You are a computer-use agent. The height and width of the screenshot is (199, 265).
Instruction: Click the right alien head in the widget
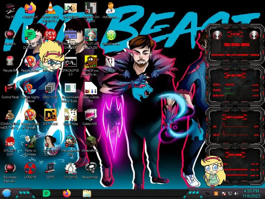[254, 35]
